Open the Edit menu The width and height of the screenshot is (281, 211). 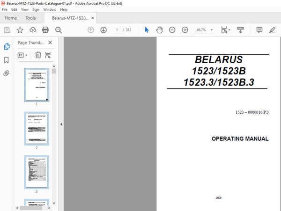click(14, 9)
